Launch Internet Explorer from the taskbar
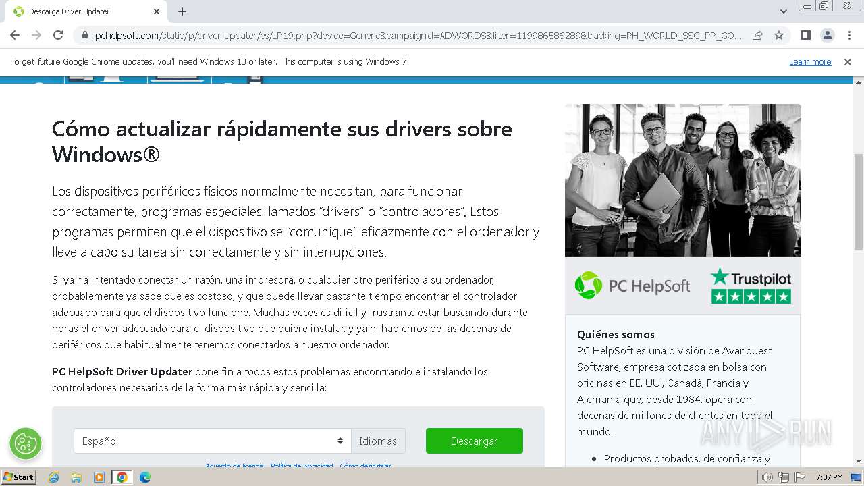 54,477
